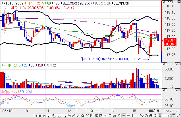Jump to the chart start with skip-back icon

click(36, 115)
